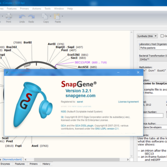167x167 pixels.
Task: Select the HpaI enzyme label
Action: (7, 50)
